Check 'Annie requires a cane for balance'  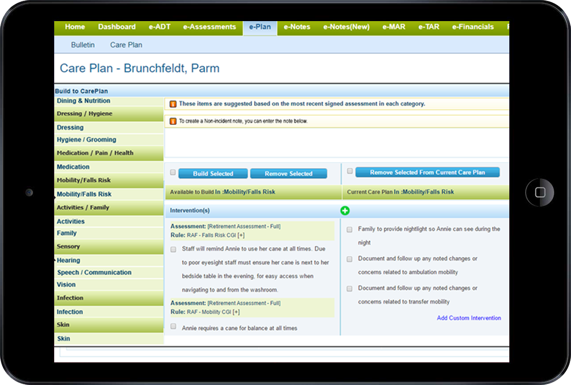pos(172,328)
